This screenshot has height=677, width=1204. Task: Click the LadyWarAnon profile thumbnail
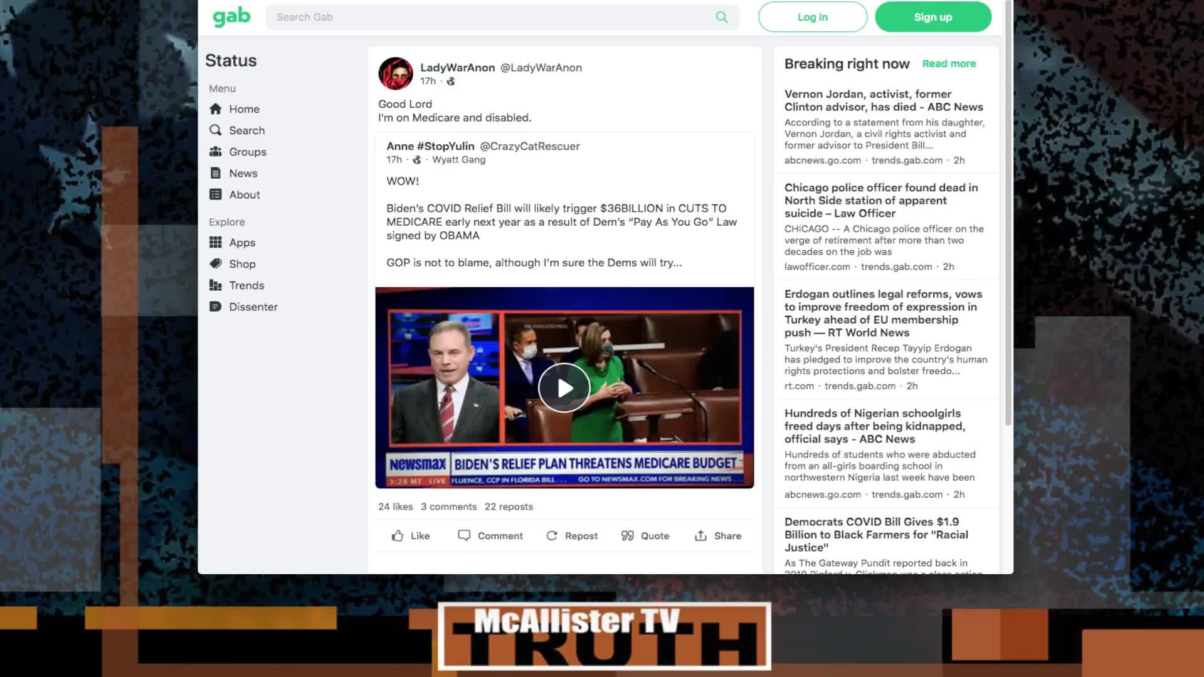[395, 73]
